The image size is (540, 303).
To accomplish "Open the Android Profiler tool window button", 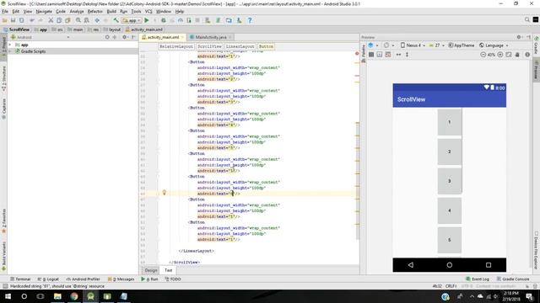I will tap(83, 279).
